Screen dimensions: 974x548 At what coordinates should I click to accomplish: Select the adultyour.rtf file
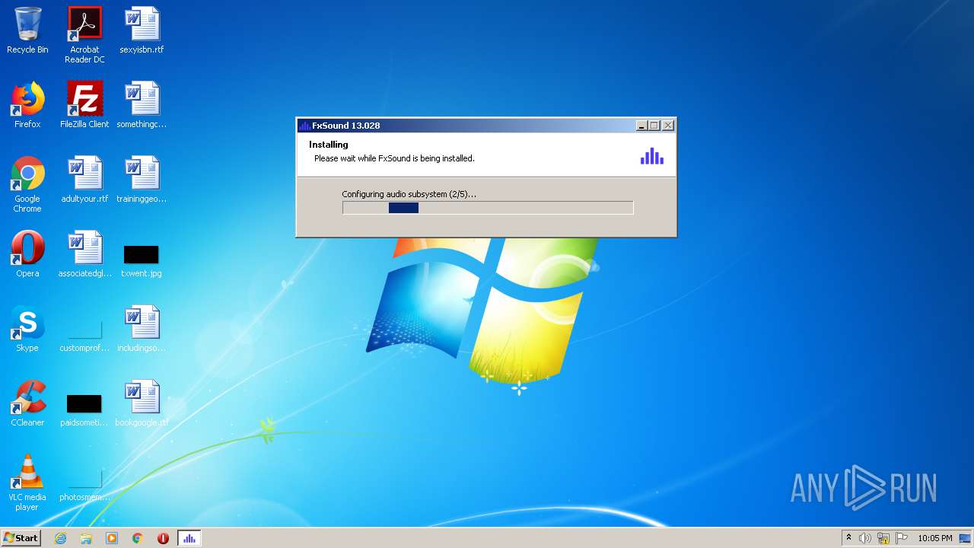click(x=84, y=180)
